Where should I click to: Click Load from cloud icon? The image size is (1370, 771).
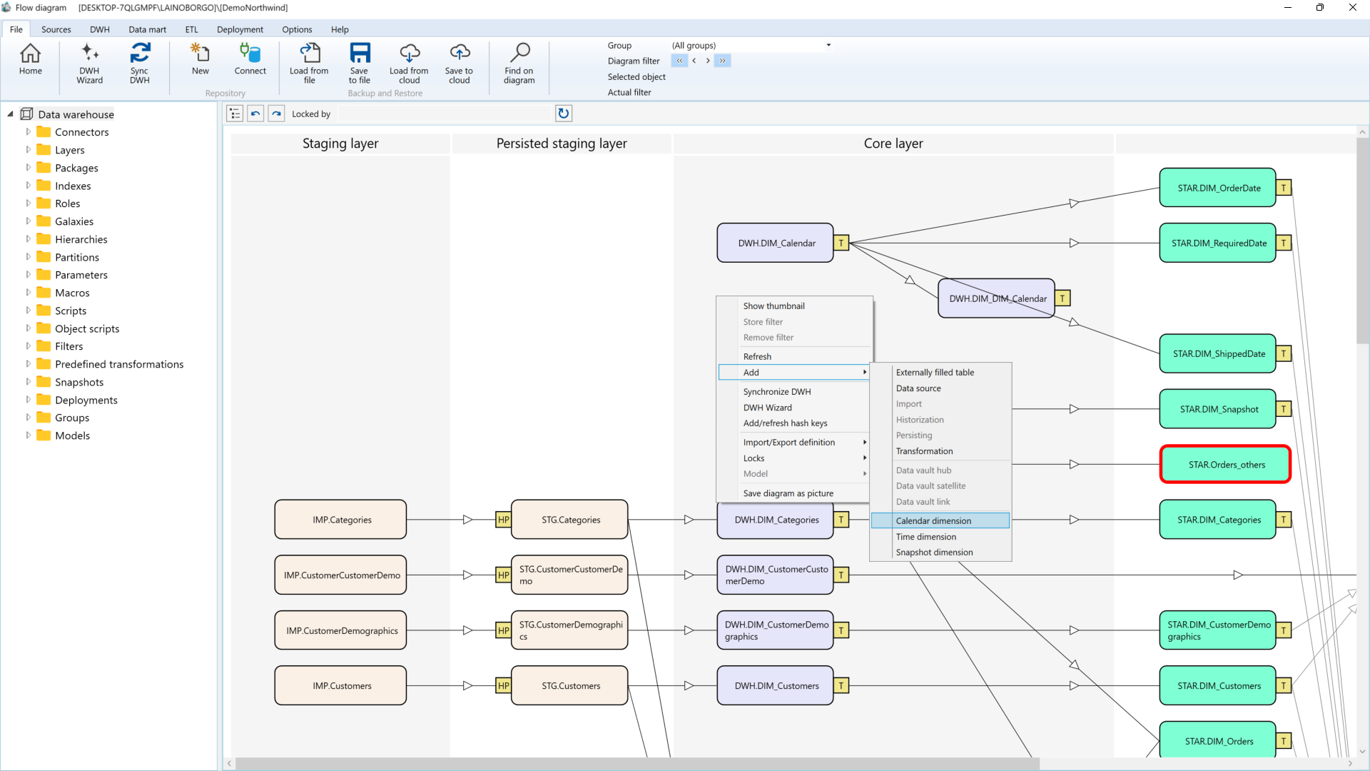tap(409, 64)
